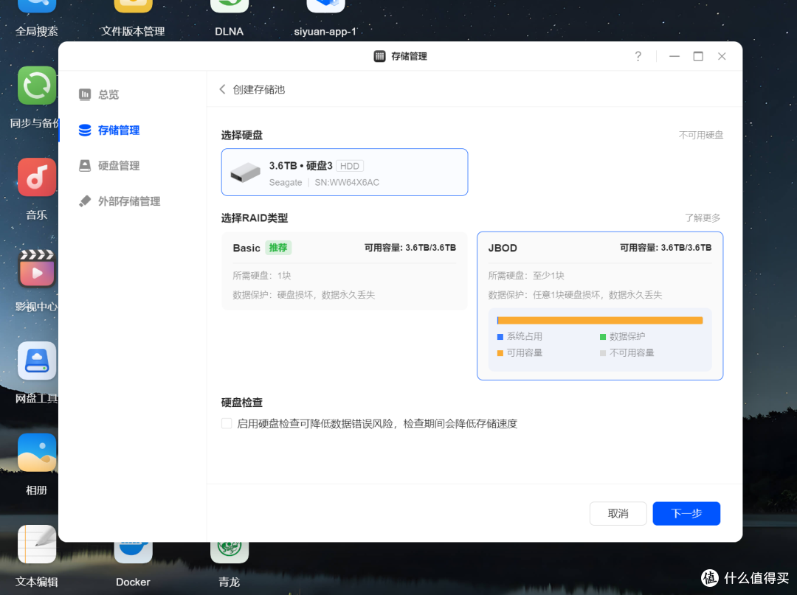
Task: Select the Basic RAID type card
Action: click(x=345, y=271)
